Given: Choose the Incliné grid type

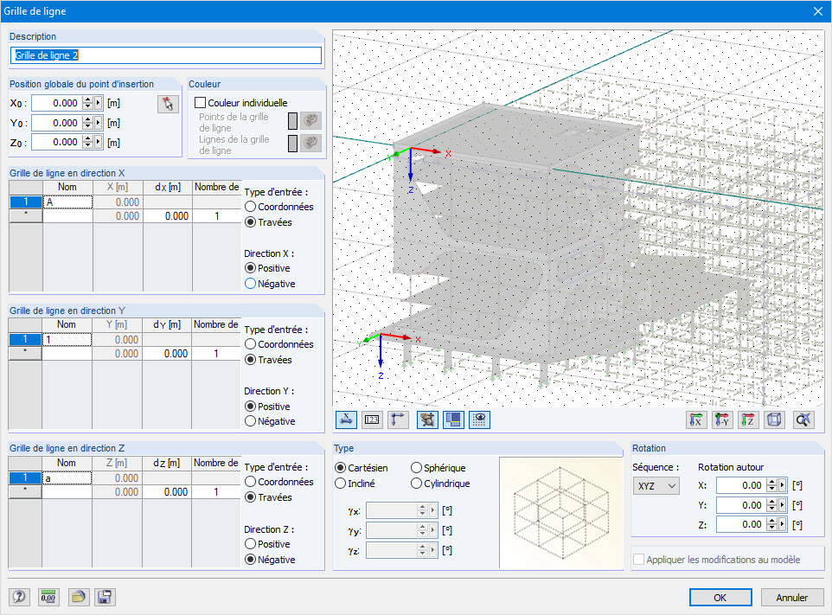Looking at the screenshot, I should tap(341, 484).
